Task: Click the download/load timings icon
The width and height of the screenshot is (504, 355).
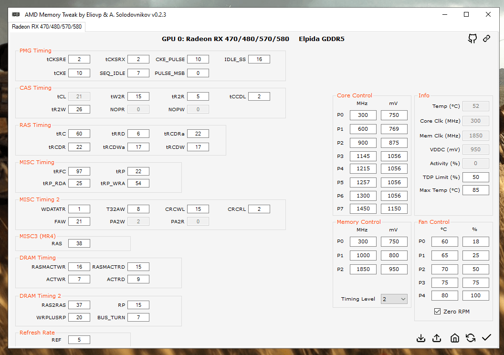Action: tap(421, 338)
